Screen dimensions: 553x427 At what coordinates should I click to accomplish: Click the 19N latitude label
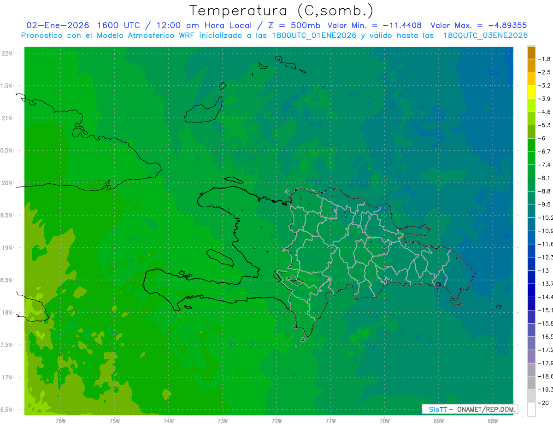click(7, 248)
